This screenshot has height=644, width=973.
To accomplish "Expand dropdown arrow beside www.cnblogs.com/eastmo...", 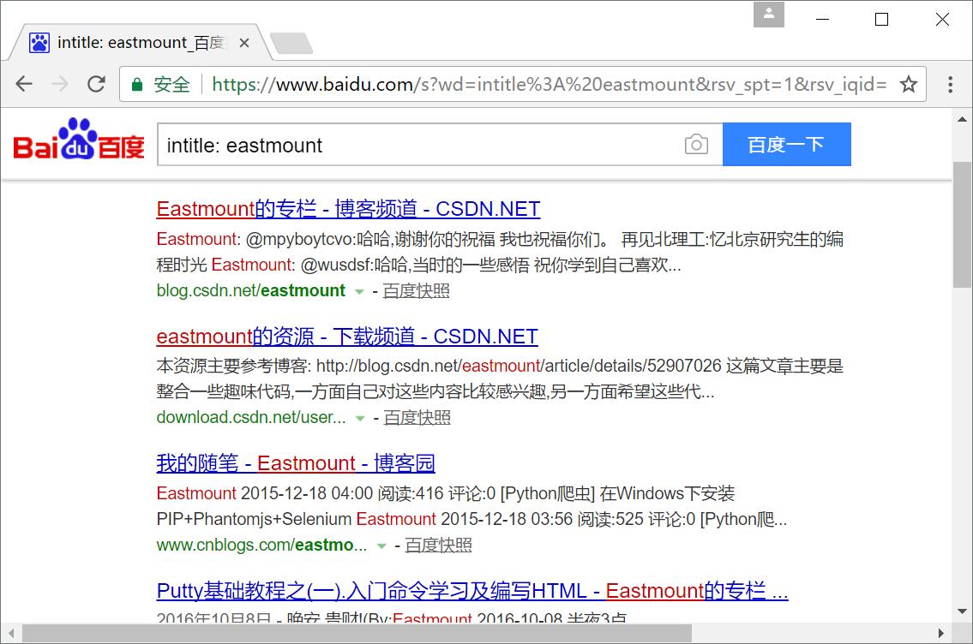I will pos(381,546).
